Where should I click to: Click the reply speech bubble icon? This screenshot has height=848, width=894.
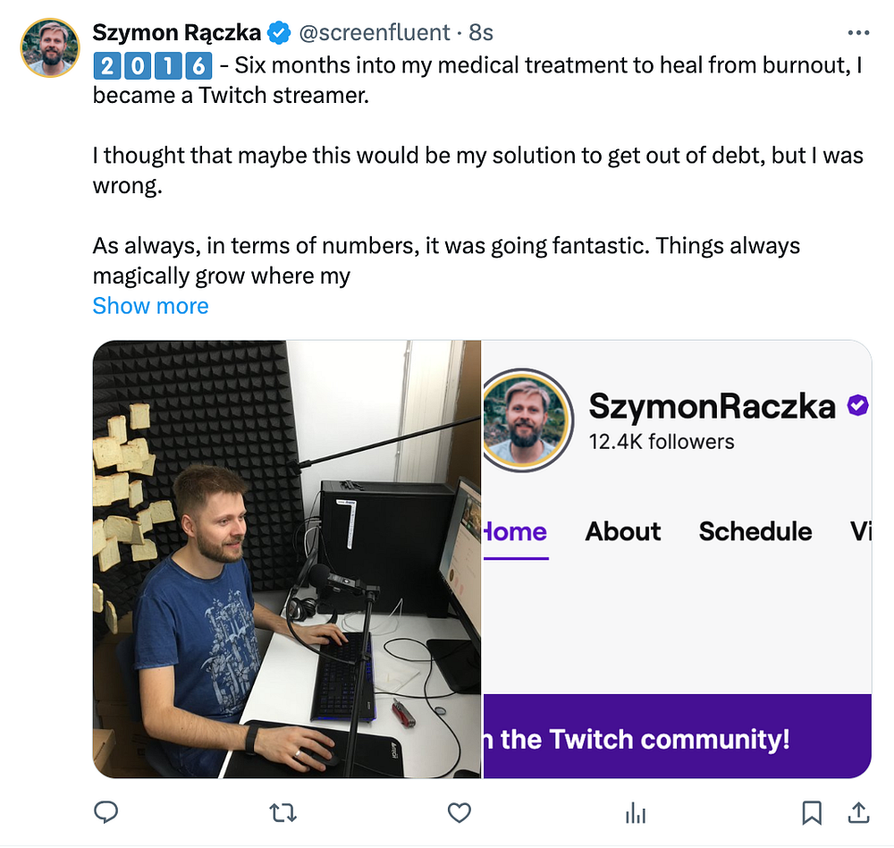click(x=106, y=812)
